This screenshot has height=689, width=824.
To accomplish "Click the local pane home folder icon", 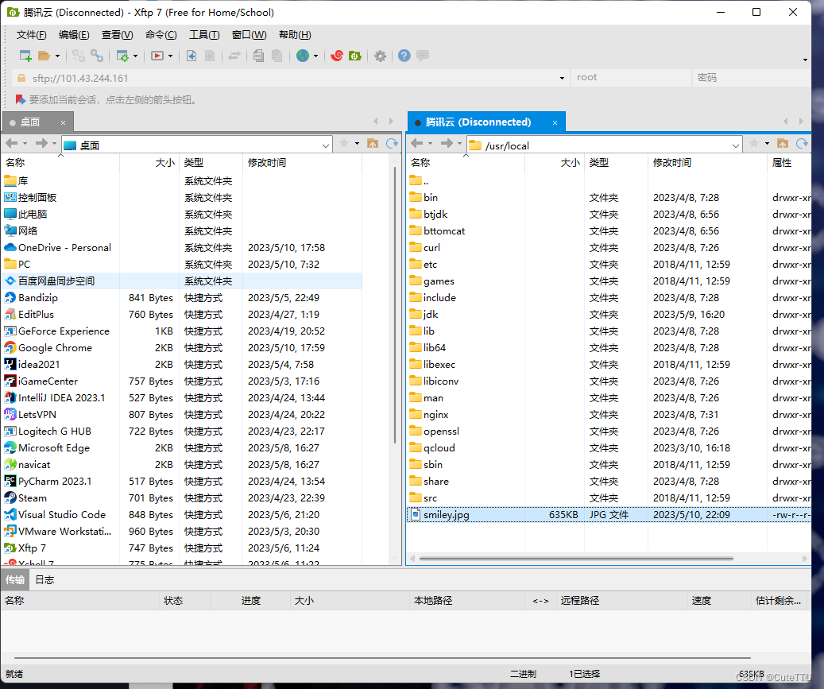I will click(x=373, y=144).
